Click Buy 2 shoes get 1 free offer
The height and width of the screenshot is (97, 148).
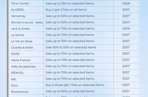click(x=75, y=85)
